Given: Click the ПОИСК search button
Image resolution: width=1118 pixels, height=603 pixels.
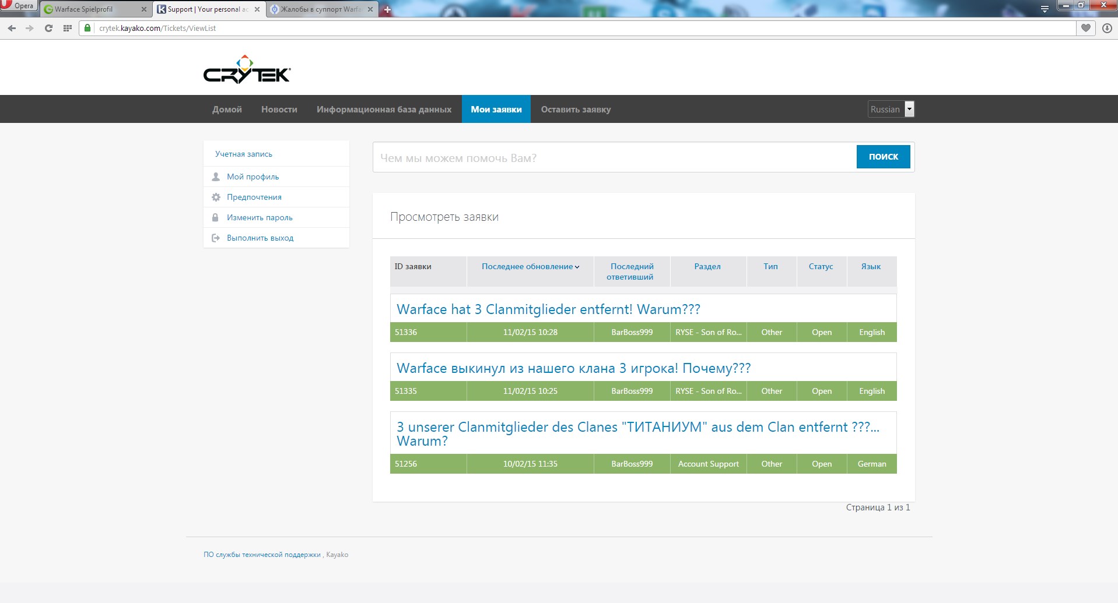Looking at the screenshot, I should point(883,157).
